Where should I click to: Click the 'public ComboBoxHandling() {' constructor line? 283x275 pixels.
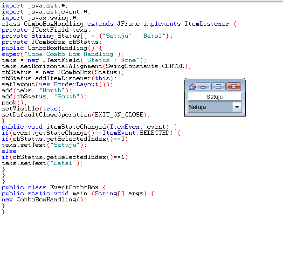52,48
